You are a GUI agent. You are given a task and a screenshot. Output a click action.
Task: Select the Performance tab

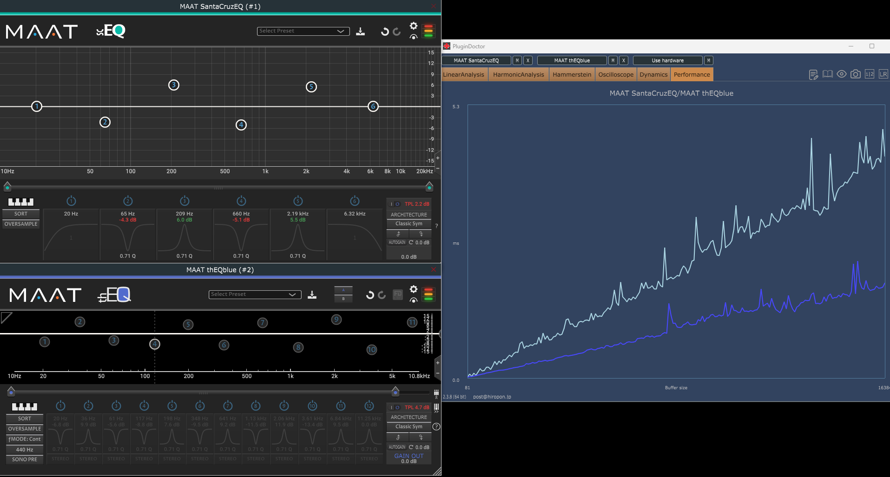692,75
